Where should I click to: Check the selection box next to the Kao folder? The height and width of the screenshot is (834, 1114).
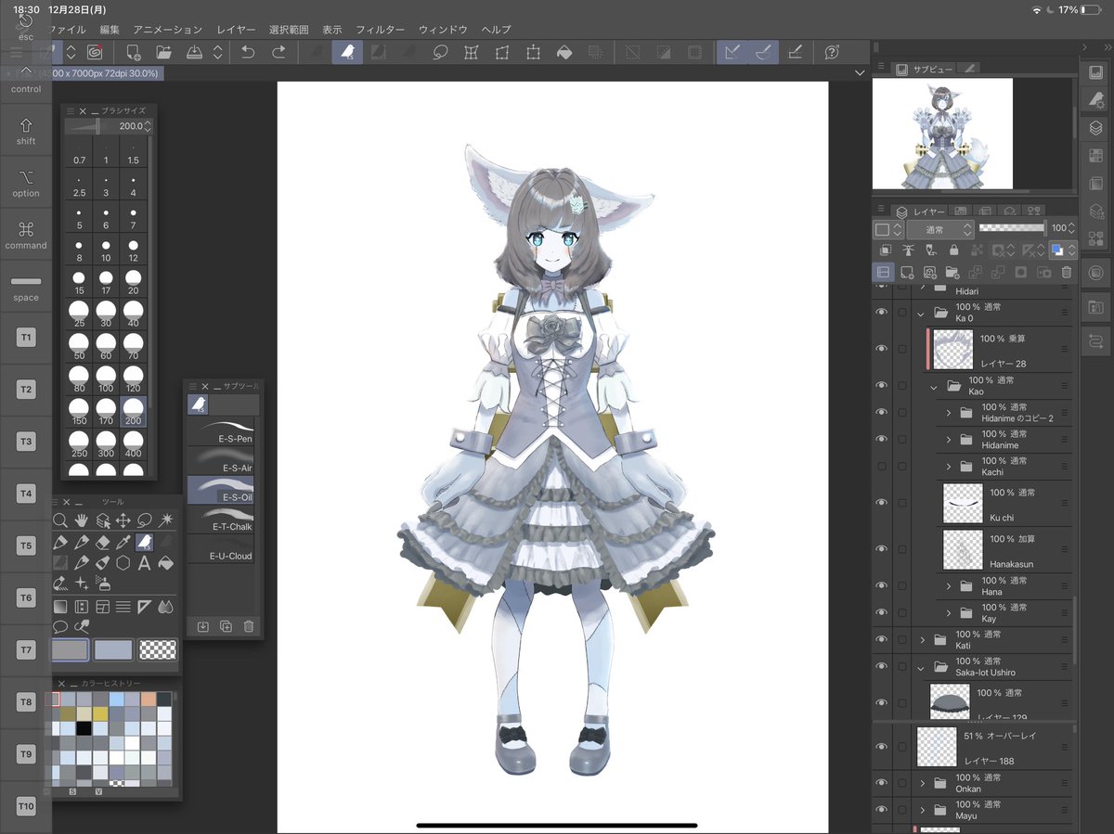pyautogui.click(x=902, y=386)
